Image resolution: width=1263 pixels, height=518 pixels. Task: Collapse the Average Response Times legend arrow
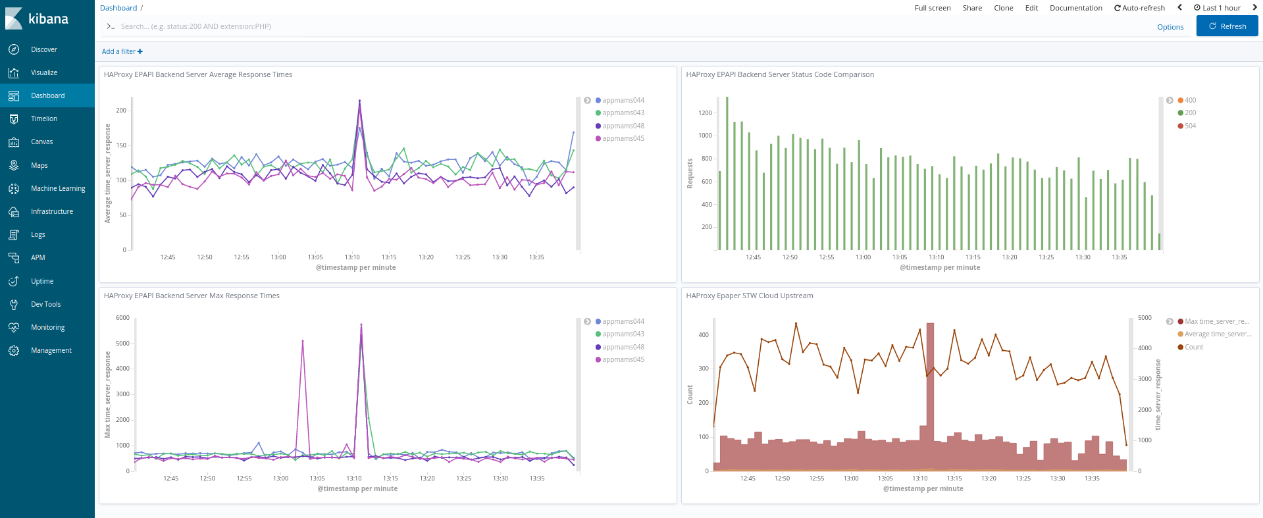pyautogui.click(x=587, y=100)
